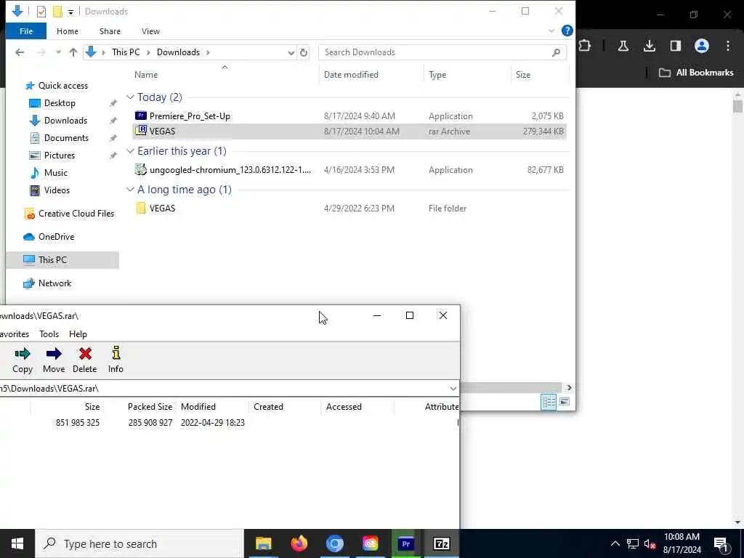Open Documents in the navigation pane

point(66,138)
